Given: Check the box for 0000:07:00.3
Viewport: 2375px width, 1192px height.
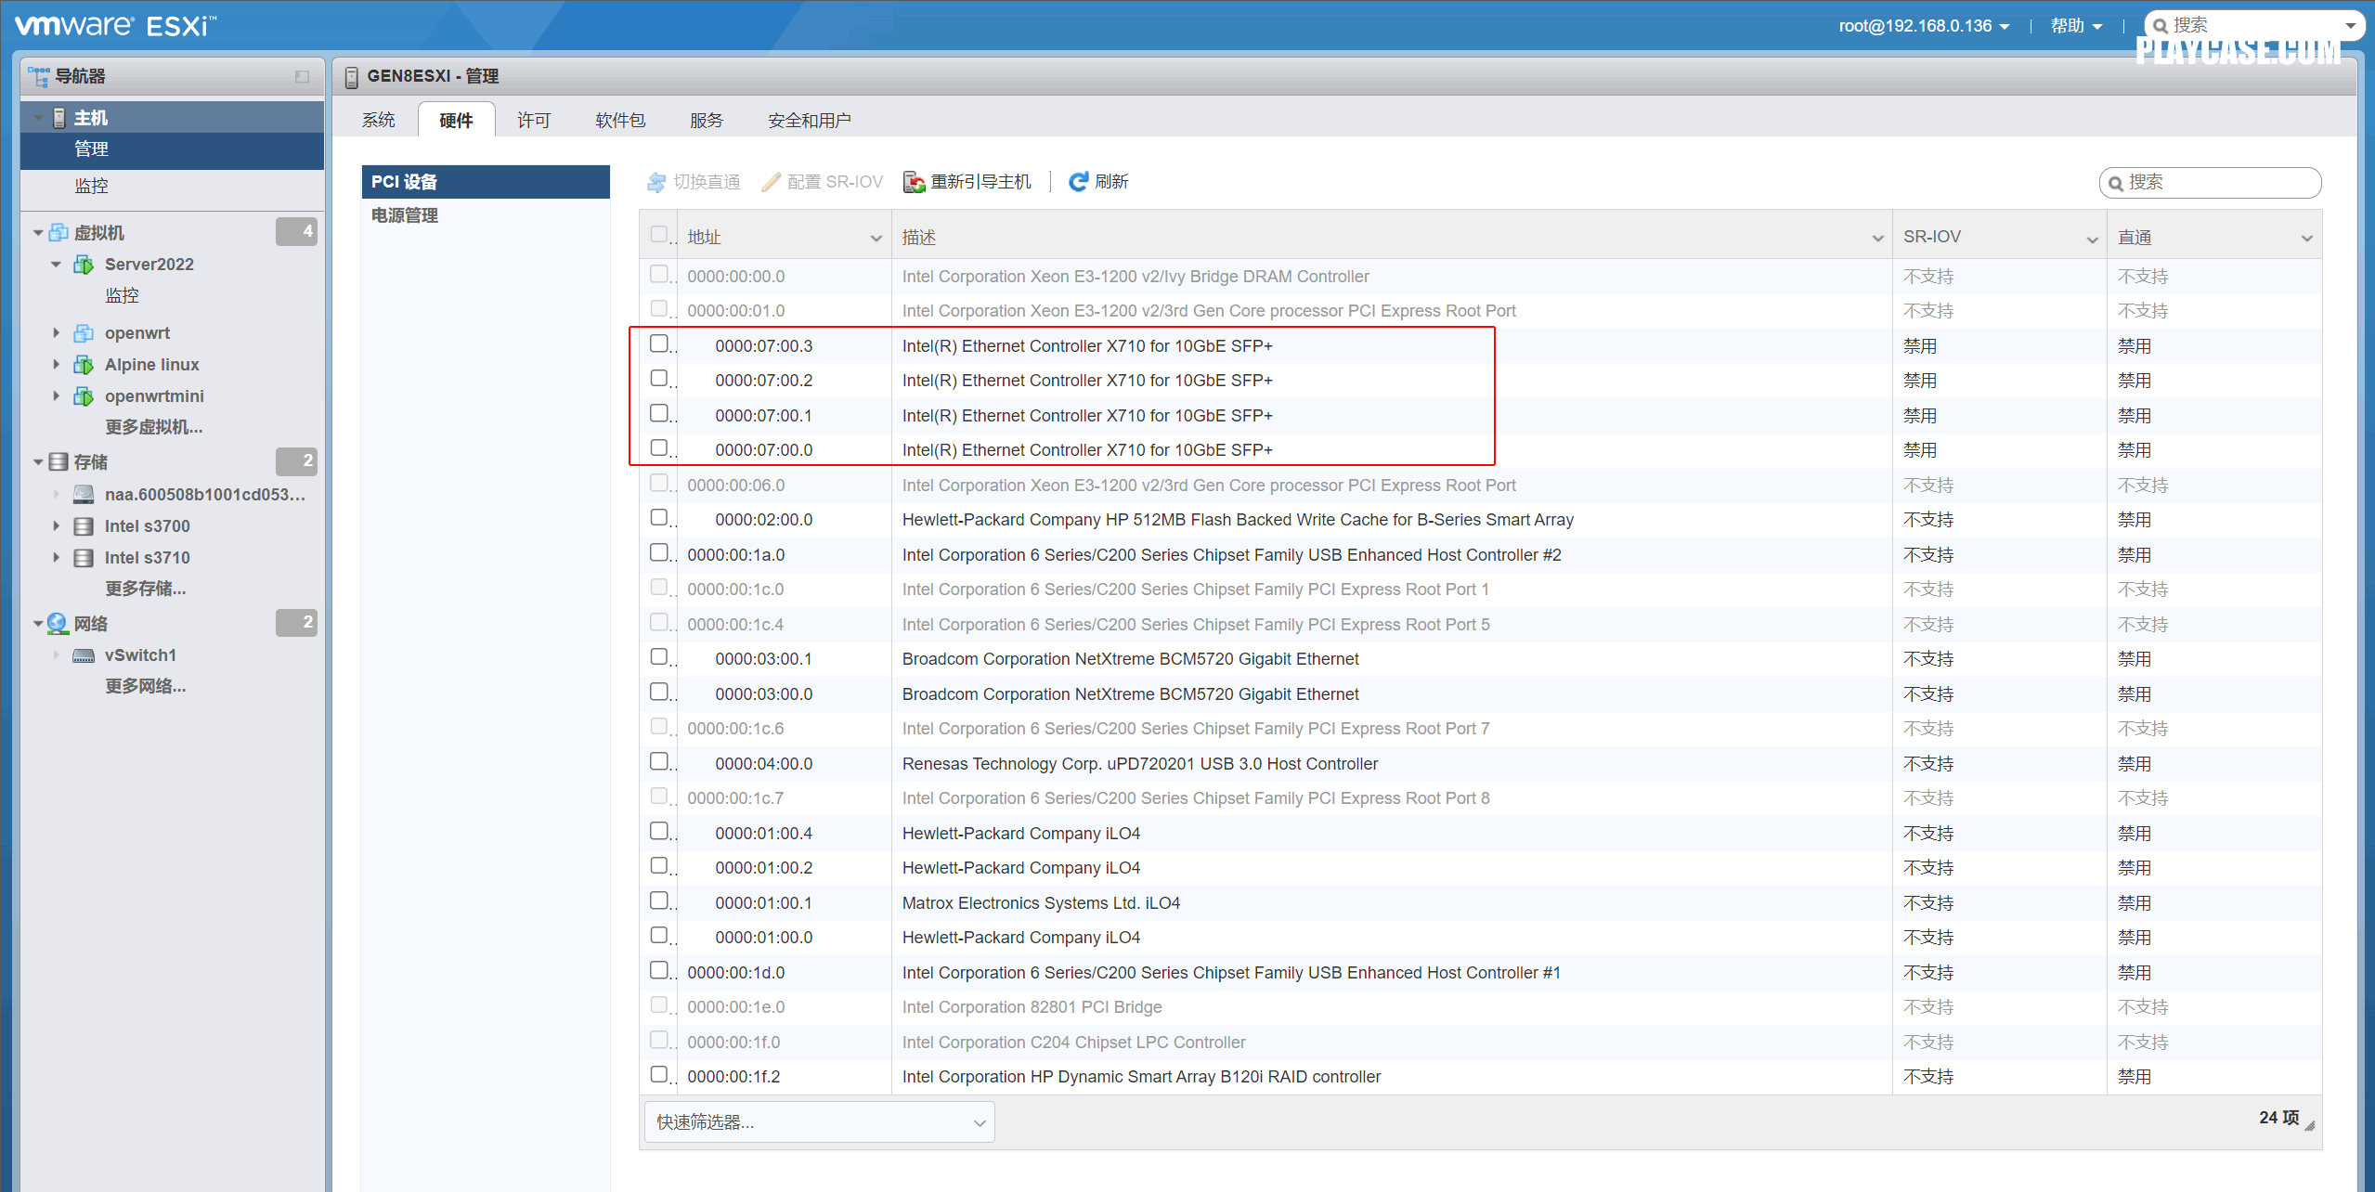Looking at the screenshot, I should point(659,343).
